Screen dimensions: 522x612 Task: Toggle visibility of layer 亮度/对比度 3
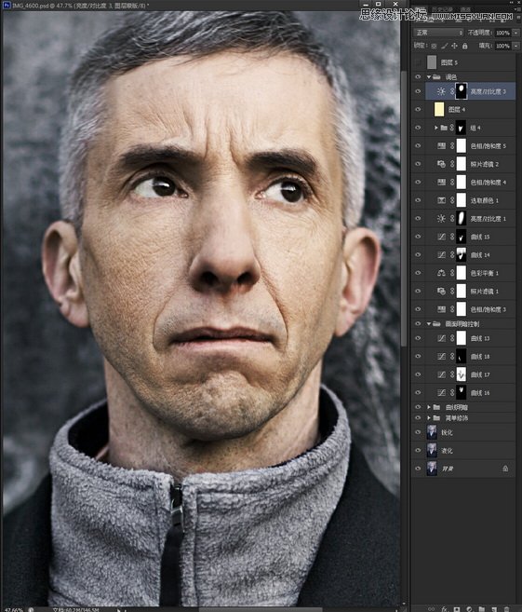(418, 91)
